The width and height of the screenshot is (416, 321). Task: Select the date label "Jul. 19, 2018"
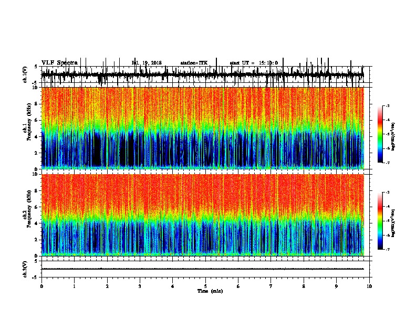(147, 63)
